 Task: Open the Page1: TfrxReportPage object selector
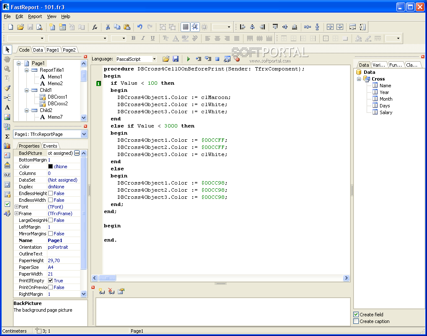click(x=84, y=134)
